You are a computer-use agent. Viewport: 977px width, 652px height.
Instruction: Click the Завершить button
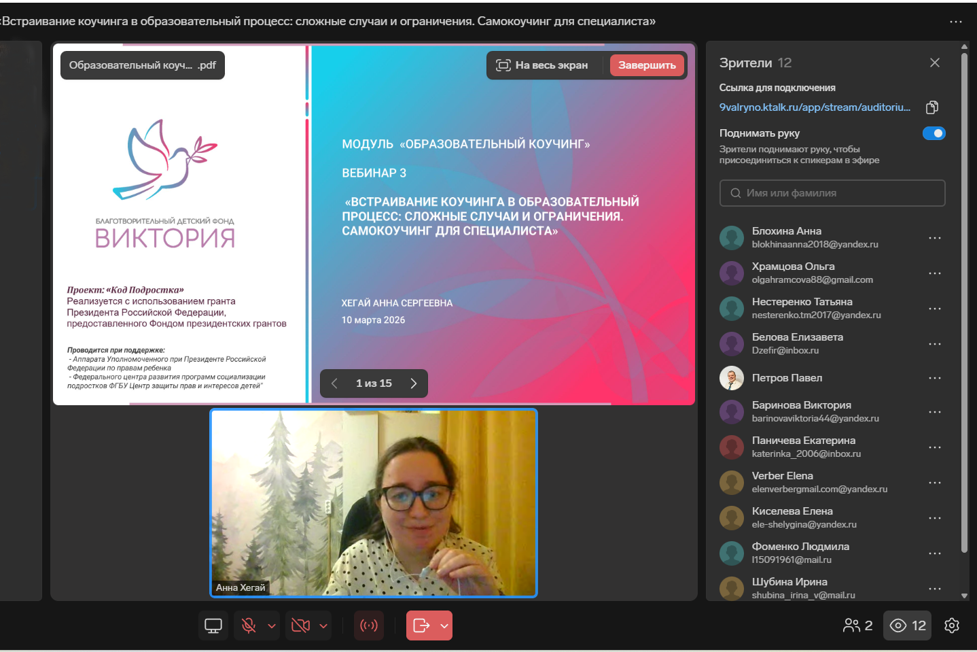(647, 65)
